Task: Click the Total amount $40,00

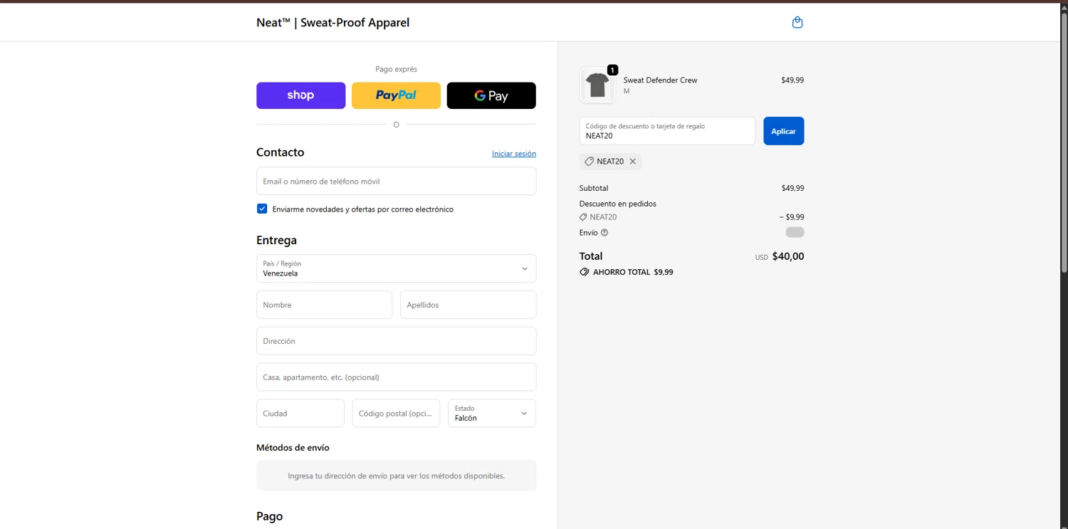Action: (x=788, y=256)
